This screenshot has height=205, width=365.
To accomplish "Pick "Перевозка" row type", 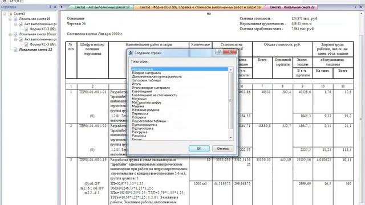I will (x=180, y=114).
